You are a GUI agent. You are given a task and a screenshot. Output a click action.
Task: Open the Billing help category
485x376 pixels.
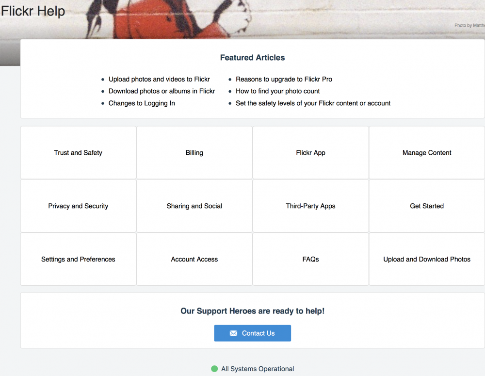(x=194, y=152)
